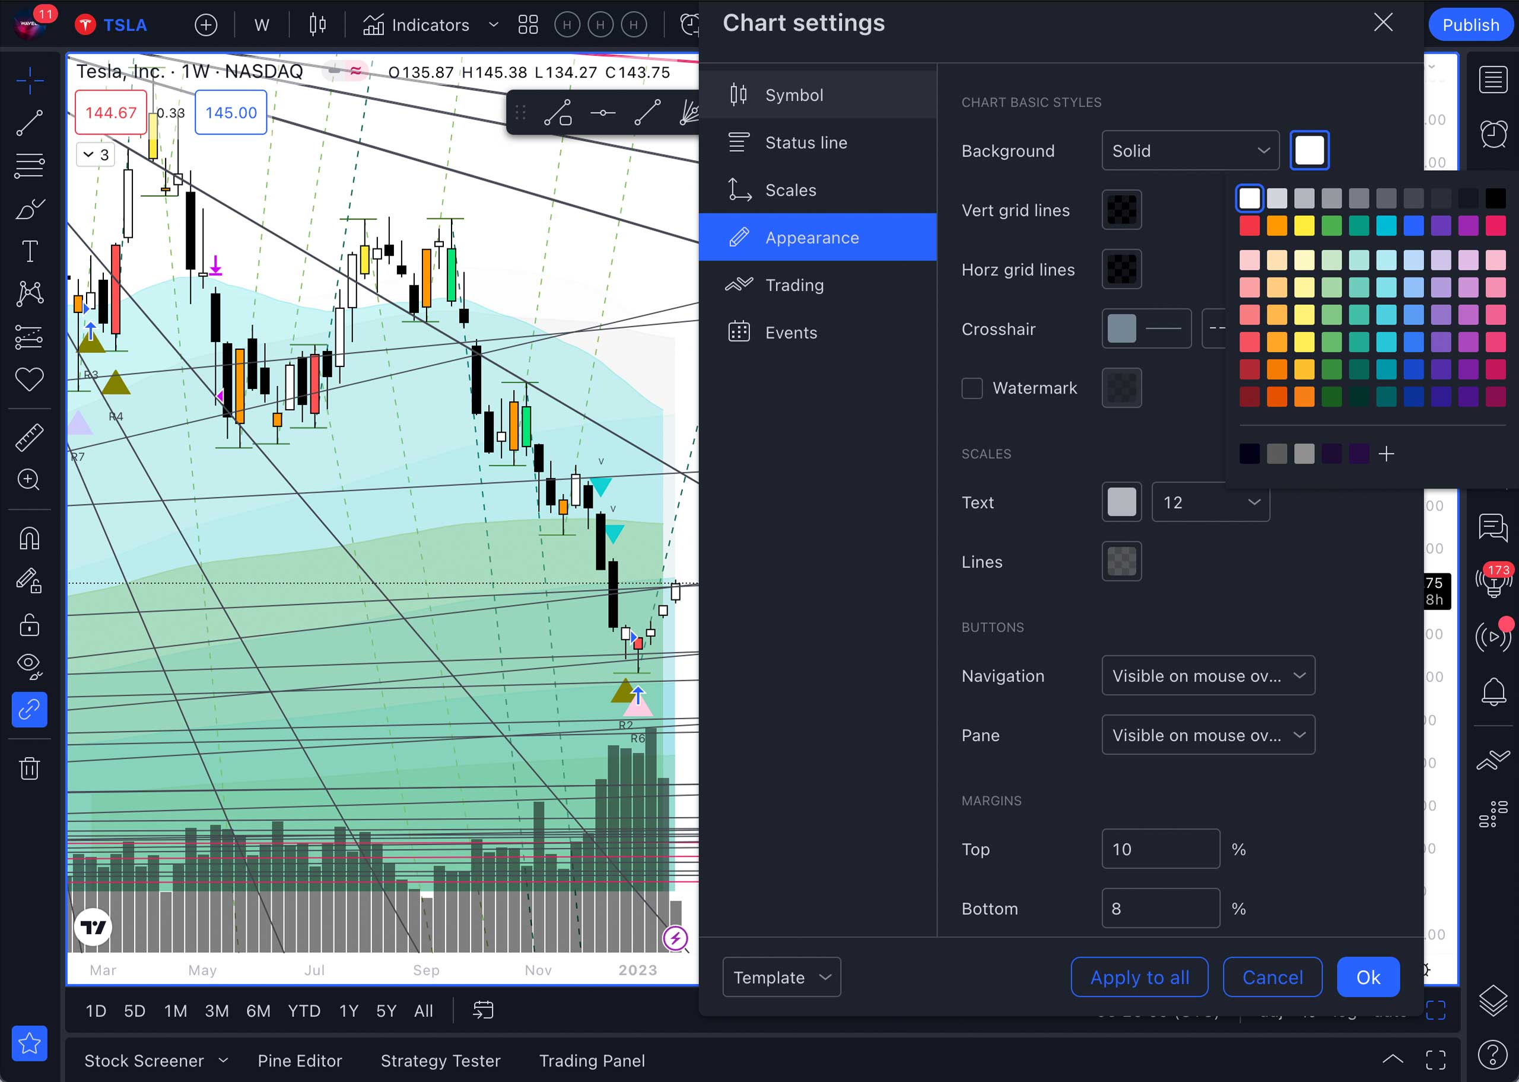
Task: Open the chat speech bubbles panel
Action: click(x=1493, y=528)
